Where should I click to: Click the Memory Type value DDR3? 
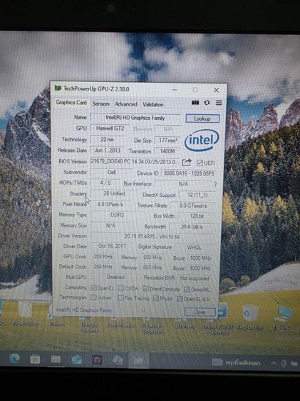[117, 215]
